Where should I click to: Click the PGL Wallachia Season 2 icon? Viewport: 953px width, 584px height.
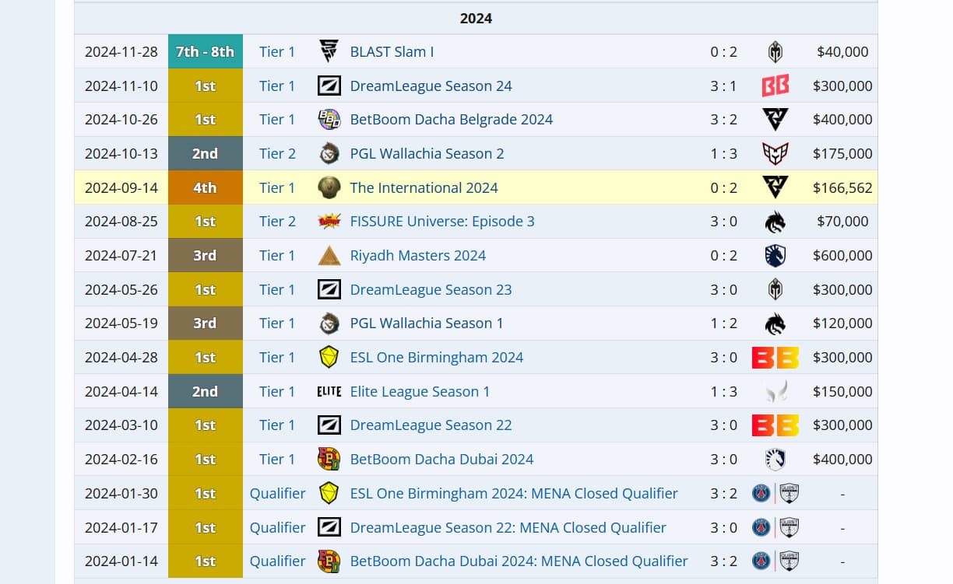pyautogui.click(x=329, y=153)
